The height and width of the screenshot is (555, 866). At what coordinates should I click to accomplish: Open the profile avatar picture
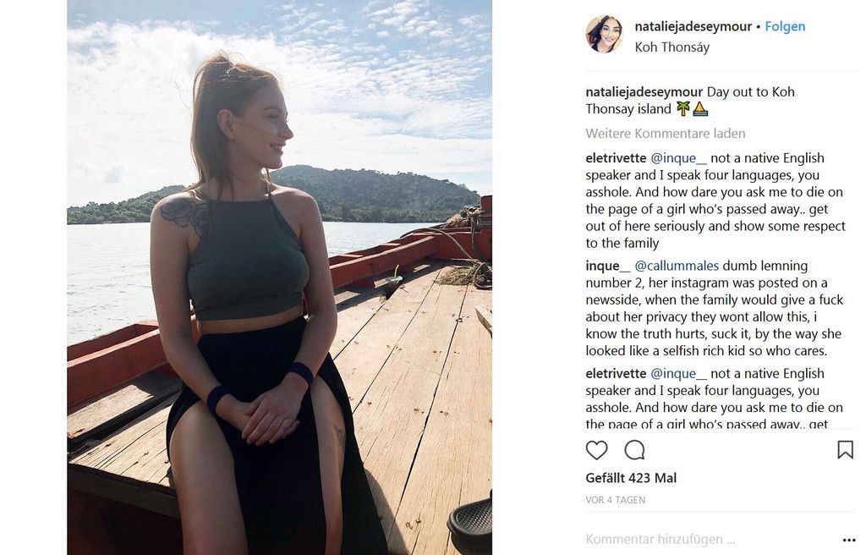604,35
